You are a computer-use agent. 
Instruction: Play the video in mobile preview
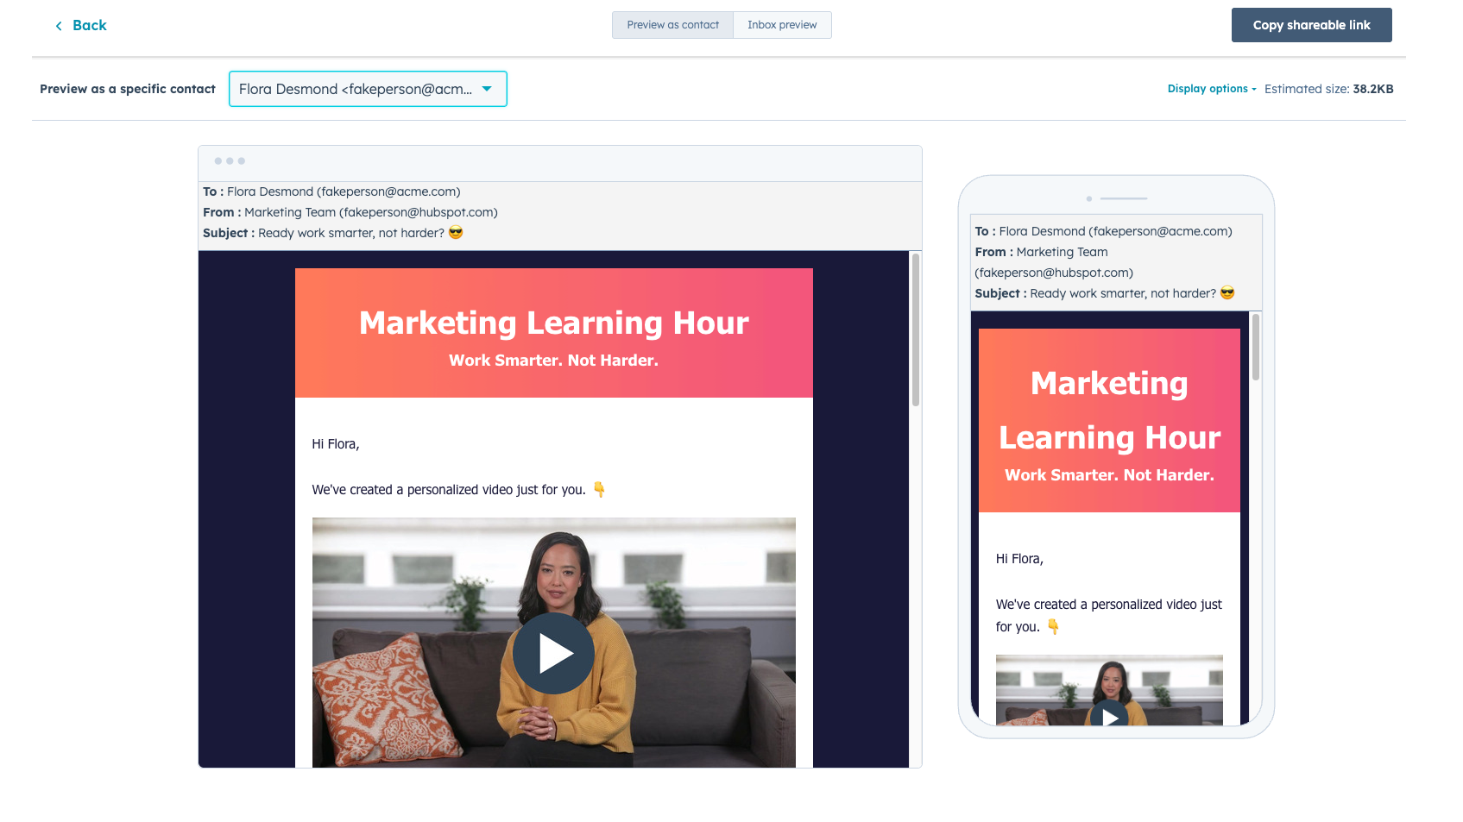(x=1109, y=716)
